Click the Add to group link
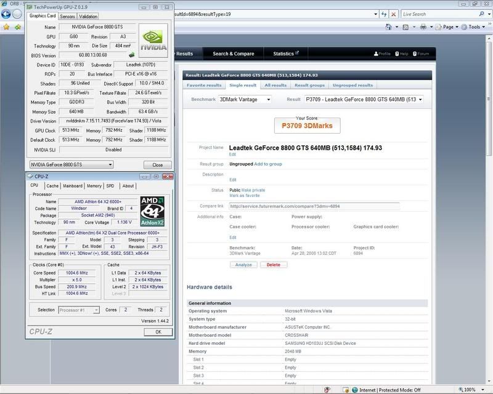This screenshot has width=493, height=394. point(268,164)
